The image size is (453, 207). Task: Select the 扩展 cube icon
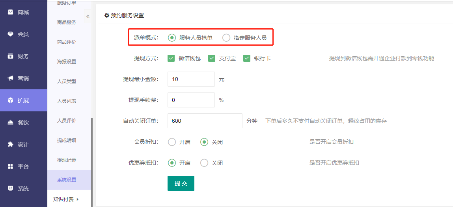tap(11, 100)
